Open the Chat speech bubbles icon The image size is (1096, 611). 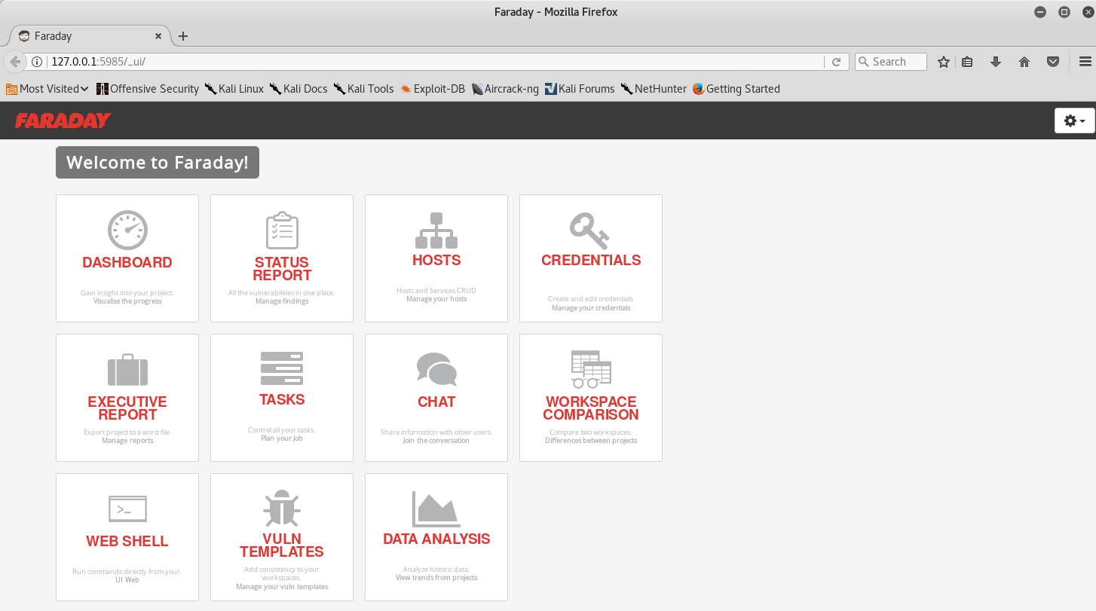(x=436, y=369)
